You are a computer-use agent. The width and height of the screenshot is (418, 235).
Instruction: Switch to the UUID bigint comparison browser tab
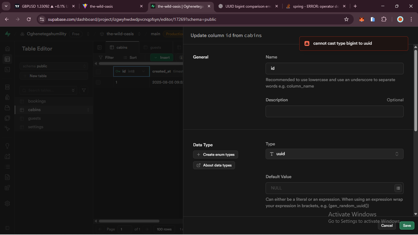coord(248,6)
